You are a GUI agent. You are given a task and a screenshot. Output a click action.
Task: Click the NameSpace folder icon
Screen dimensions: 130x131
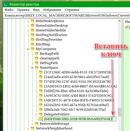pyautogui.click(x=37, y=68)
